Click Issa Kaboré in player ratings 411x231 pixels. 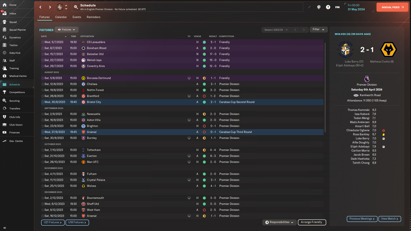pyautogui.click(x=362, y=114)
